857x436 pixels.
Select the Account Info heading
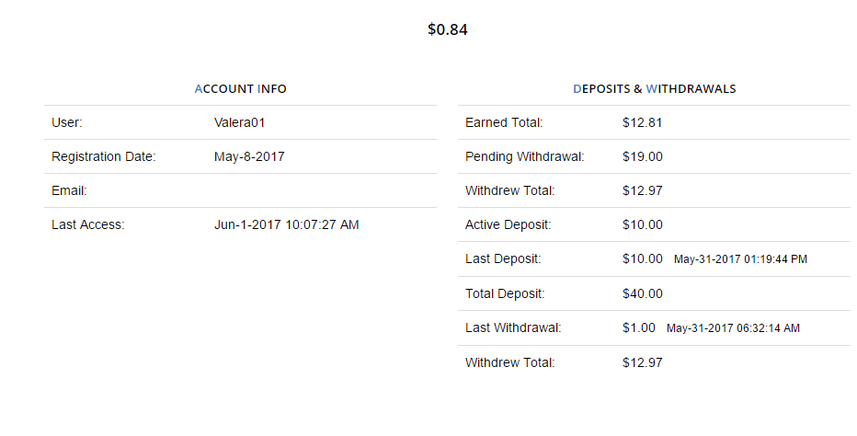click(x=240, y=89)
